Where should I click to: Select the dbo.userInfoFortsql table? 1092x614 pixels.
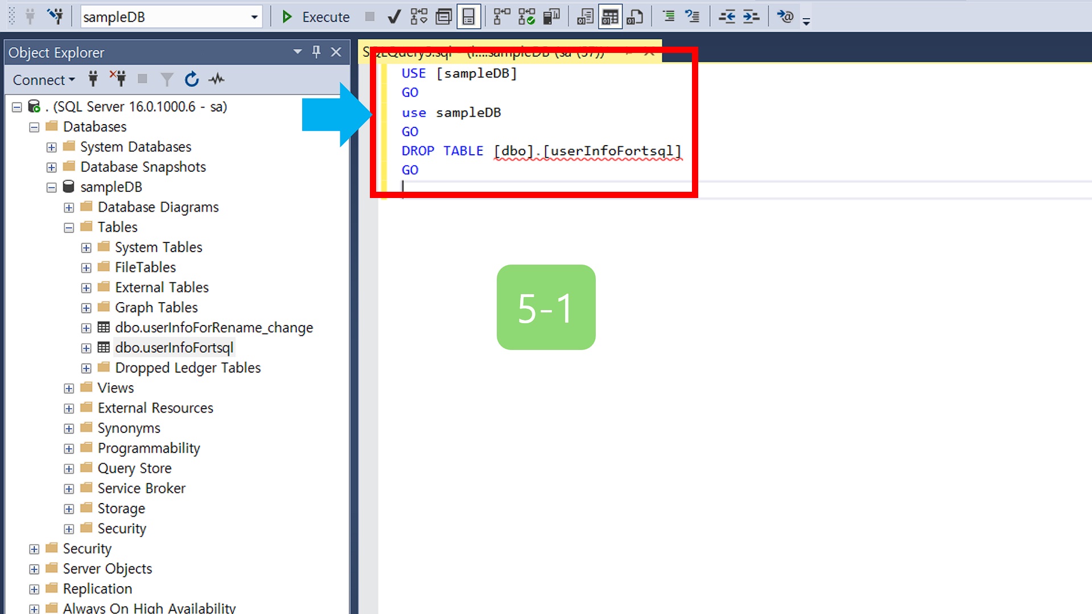pyautogui.click(x=174, y=348)
